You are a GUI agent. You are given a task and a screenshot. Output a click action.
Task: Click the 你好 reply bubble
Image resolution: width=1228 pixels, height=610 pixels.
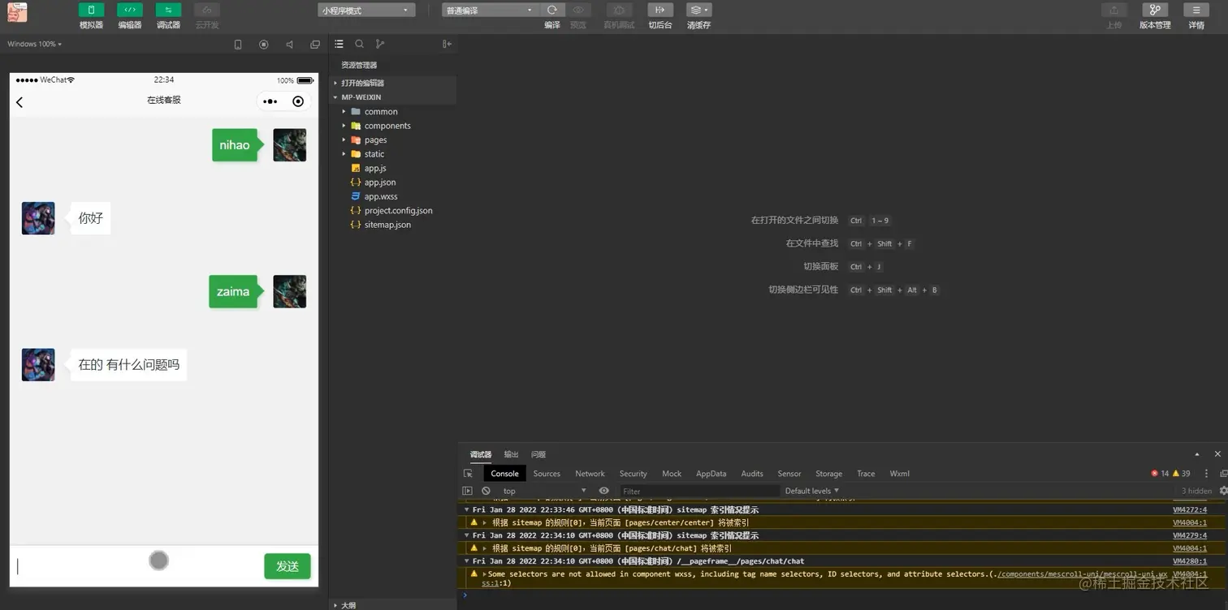(90, 218)
